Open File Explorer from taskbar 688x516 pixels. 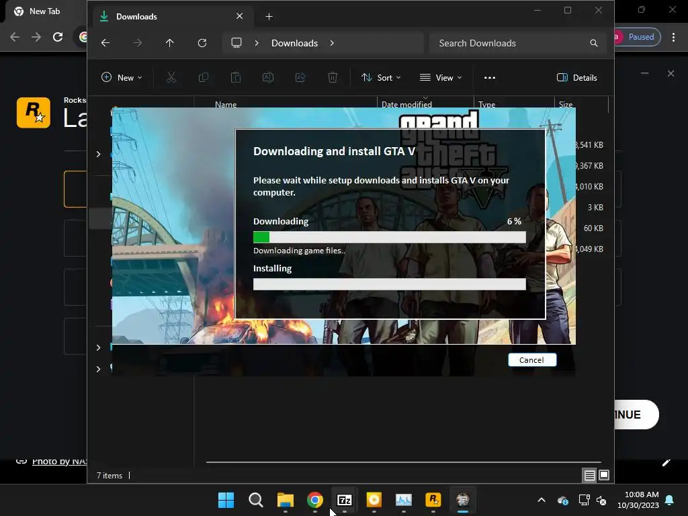285,500
